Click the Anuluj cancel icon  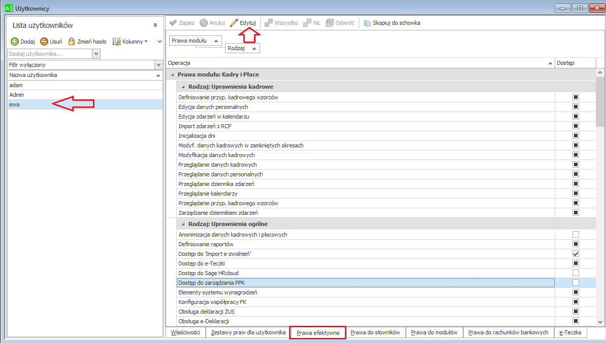pyautogui.click(x=204, y=23)
